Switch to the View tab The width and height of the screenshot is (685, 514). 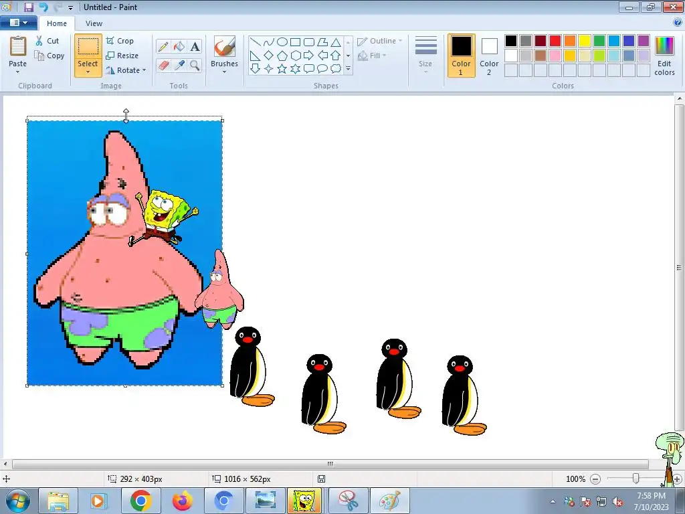tap(94, 23)
